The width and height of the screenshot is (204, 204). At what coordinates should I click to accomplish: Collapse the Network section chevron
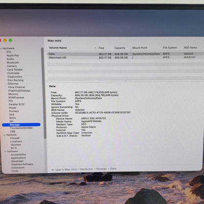(4, 135)
